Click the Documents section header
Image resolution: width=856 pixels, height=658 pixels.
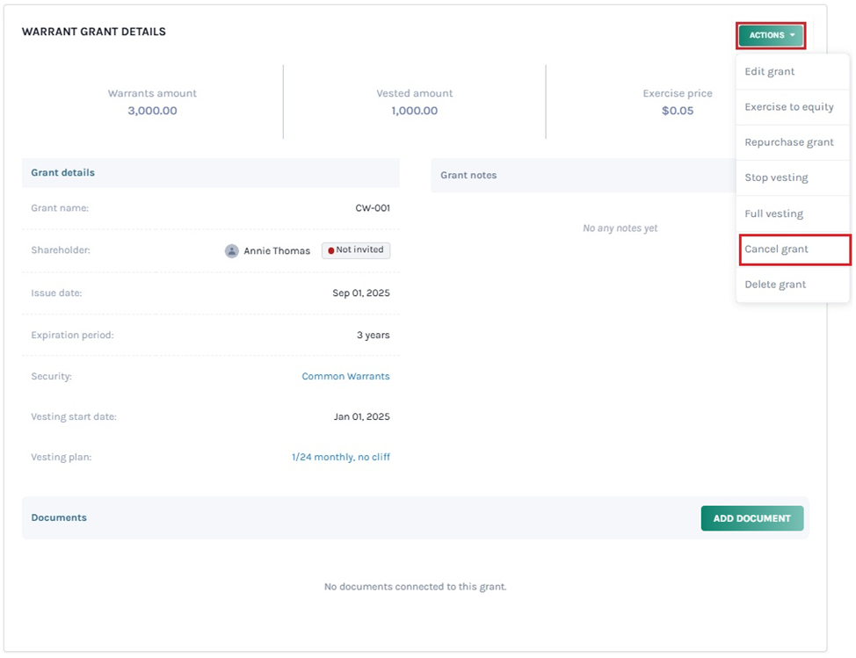(x=59, y=517)
